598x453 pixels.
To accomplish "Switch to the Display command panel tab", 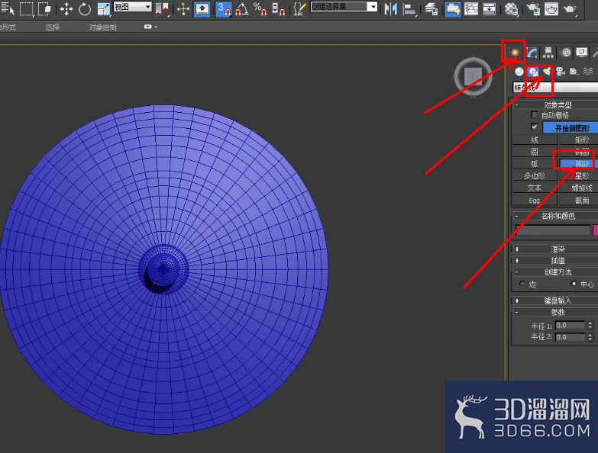I will tap(582, 53).
